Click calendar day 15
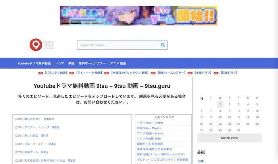The height and width of the screenshot is (164, 278). tap(220, 118)
